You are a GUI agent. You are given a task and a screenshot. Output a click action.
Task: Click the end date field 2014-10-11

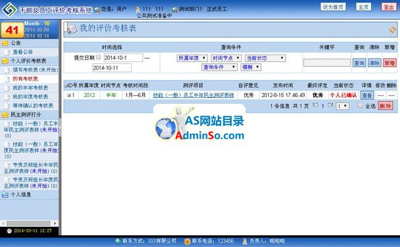[112, 68]
